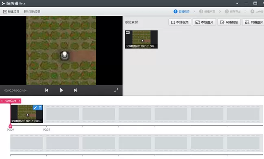The height and width of the screenshot is (159, 264).
Task: Click the 00:03 timeline ruler mark
Action: tap(46, 129)
